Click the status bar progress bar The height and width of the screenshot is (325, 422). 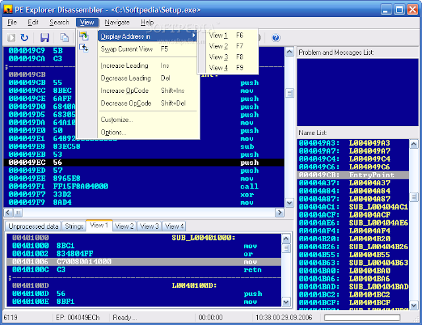coord(362,318)
